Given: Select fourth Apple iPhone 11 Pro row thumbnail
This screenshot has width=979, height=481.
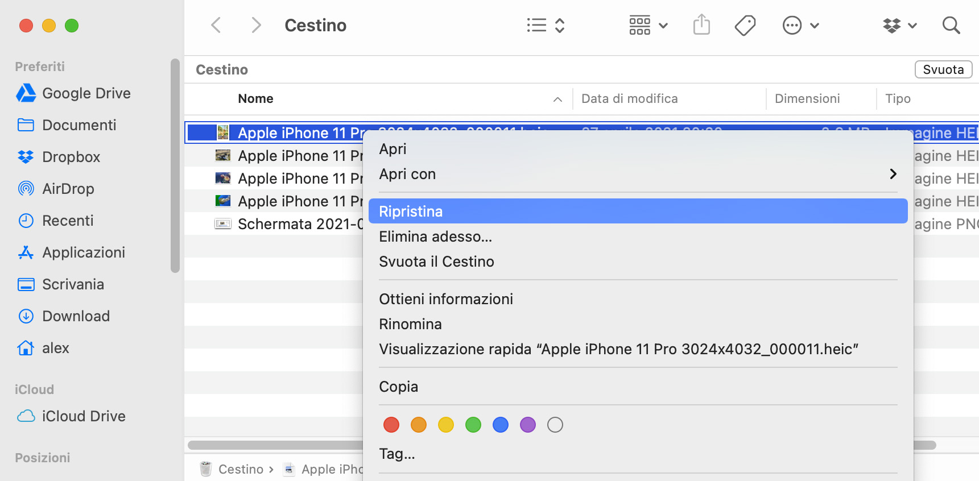Looking at the screenshot, I should [223, 201].
